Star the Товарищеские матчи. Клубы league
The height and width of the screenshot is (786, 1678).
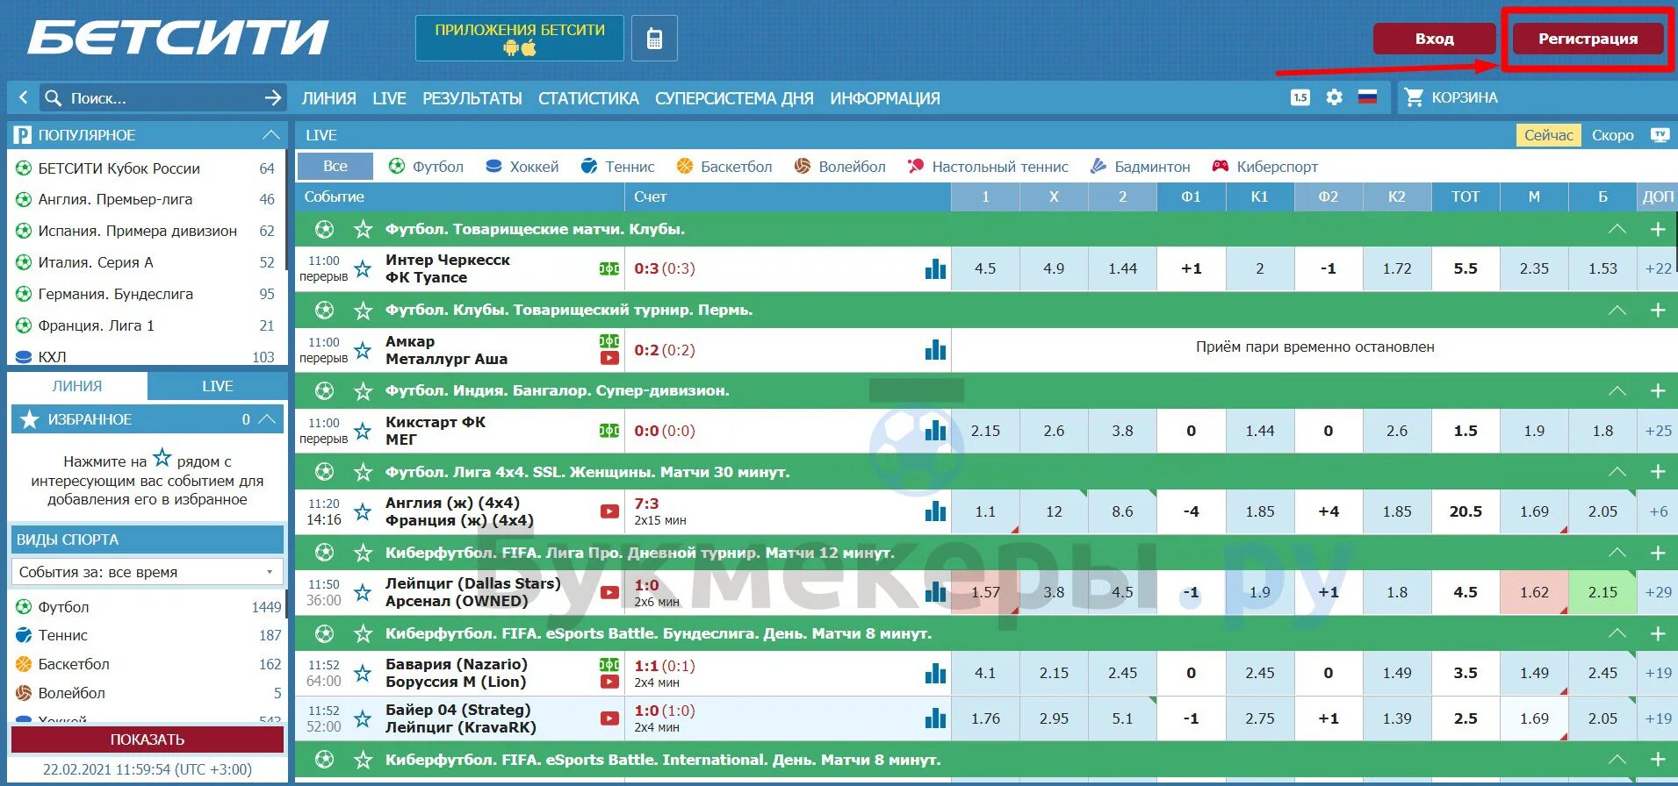(x=363, y=229)
